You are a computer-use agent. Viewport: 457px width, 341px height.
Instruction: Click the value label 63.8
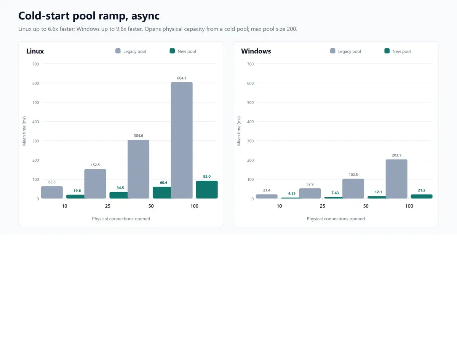pyautogui.click(x=52, y=182)
